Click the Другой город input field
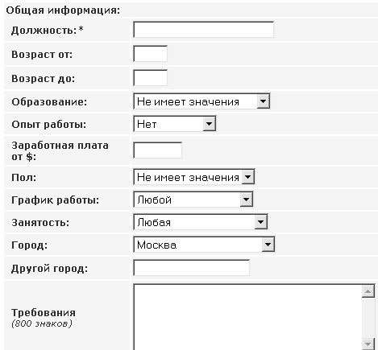This screenshot has height=350, width=378. click(x=191, y=268)
